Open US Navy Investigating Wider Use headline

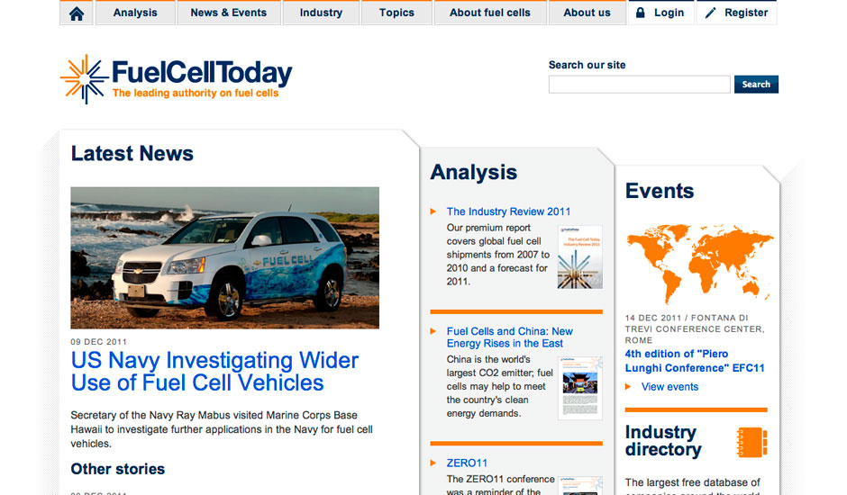pyautogui.click(x=214, y=372)
